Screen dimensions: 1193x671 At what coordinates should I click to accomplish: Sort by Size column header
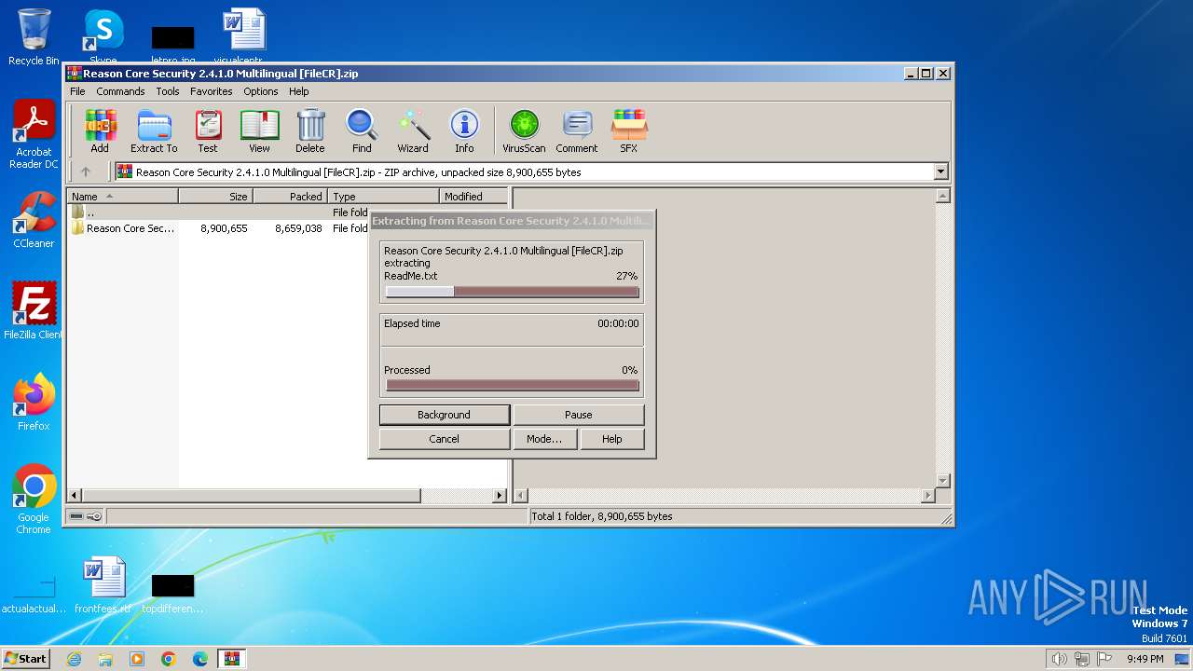(x=215, y=197)
